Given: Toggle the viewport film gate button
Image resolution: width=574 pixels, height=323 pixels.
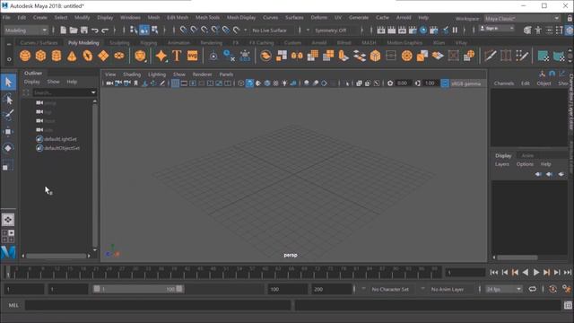Looking at the screenshot, I should (x=184, y=83).
